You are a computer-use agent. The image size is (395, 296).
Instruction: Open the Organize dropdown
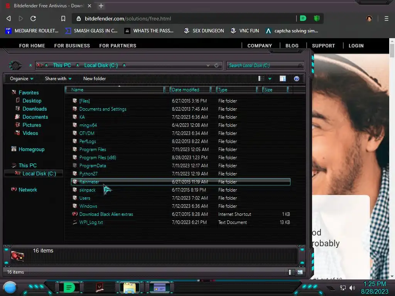[x=22, y=79]
